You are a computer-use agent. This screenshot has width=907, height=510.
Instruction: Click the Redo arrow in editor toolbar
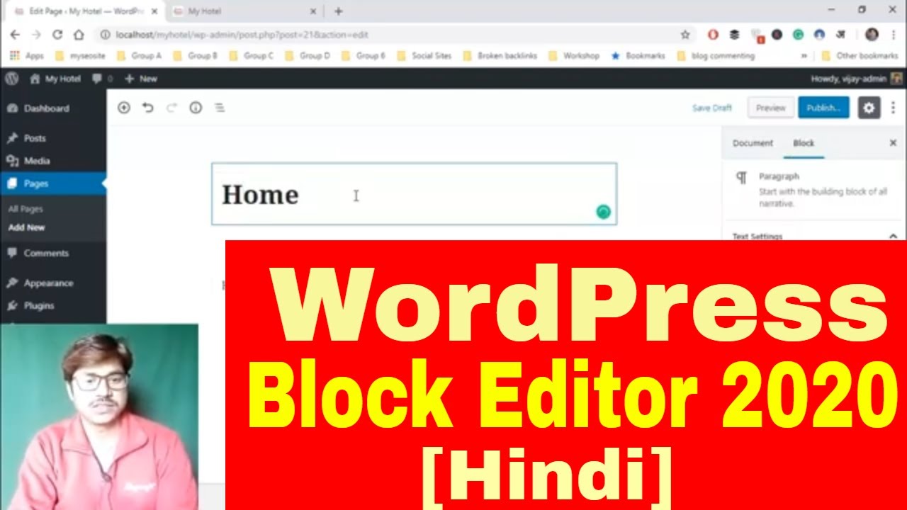click(171, 108)
